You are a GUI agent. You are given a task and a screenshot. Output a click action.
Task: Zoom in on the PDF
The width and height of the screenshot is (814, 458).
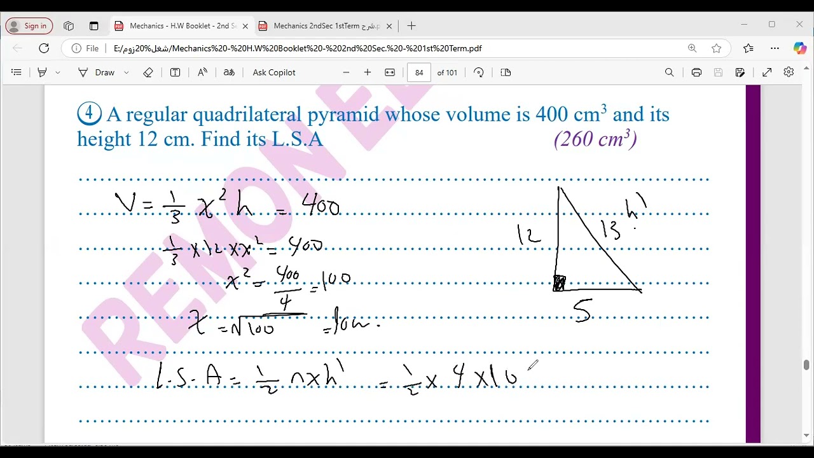pos(368,73)
